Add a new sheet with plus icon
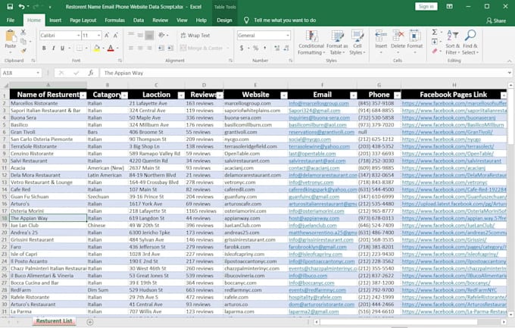Image resolution: width=515 pixels, height=328 pixels. (90, 322)
